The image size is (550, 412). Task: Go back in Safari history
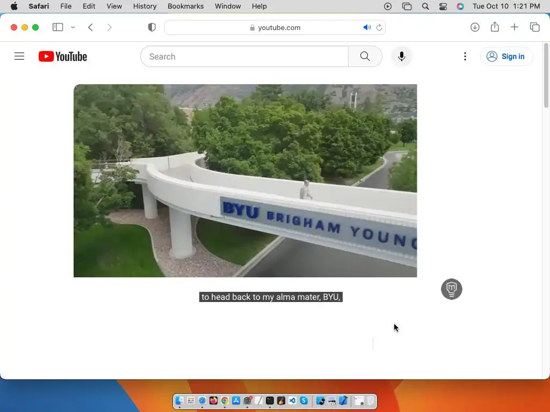click(90, 27)
